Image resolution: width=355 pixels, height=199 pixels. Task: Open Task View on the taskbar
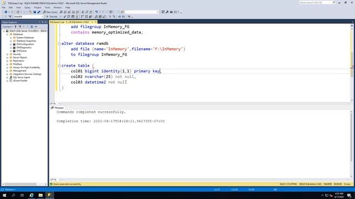22,195
